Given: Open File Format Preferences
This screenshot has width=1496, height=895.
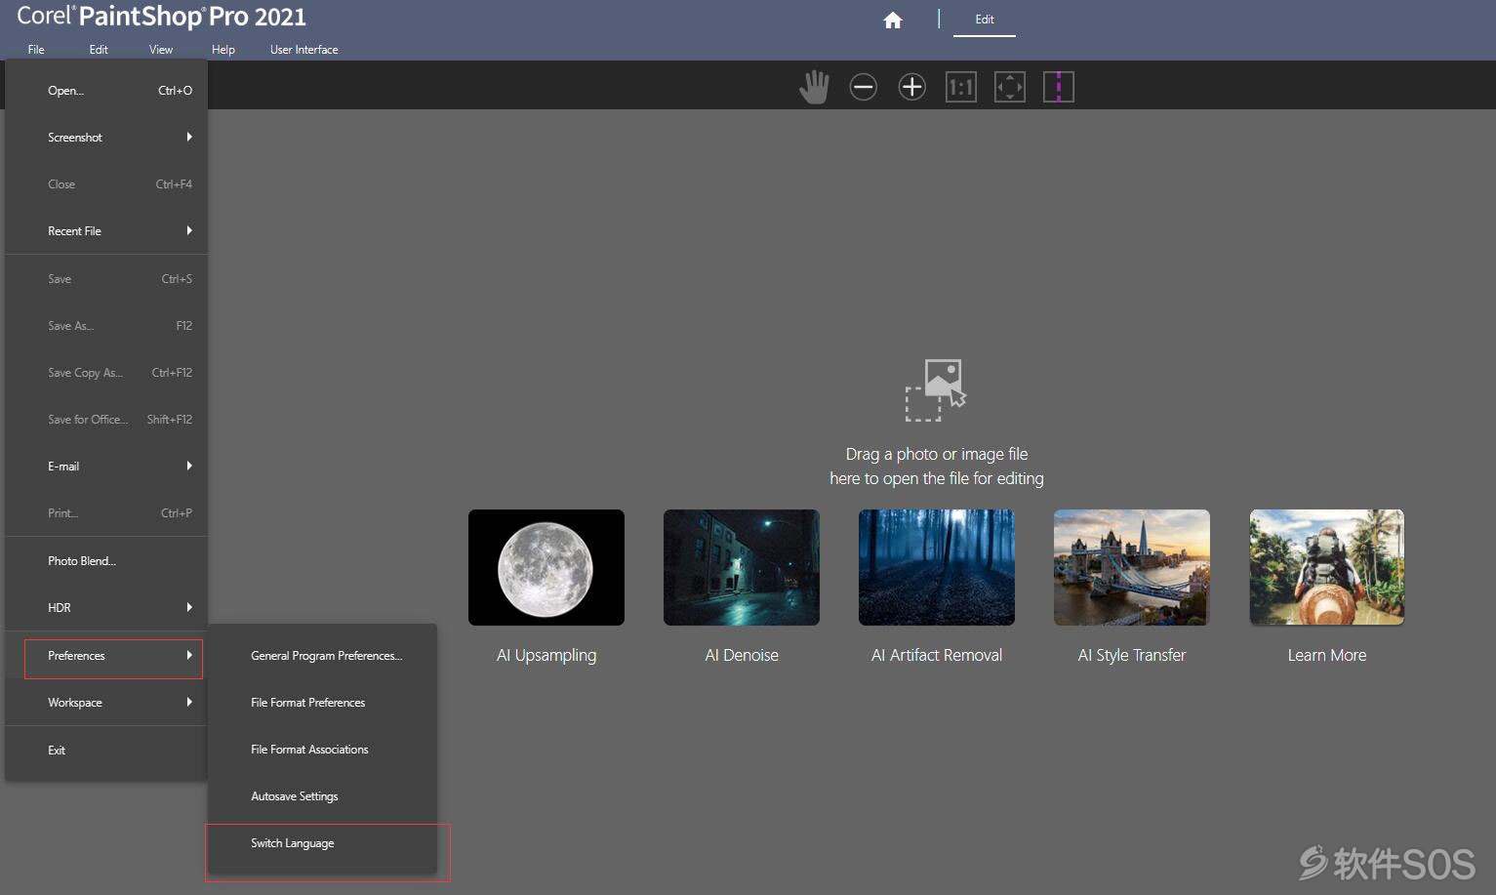Looking at the screenshot, I should [323, 703].
